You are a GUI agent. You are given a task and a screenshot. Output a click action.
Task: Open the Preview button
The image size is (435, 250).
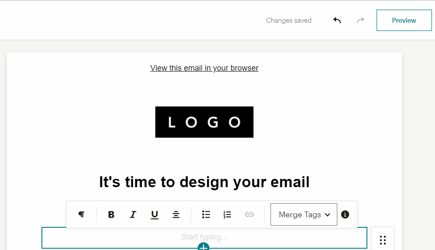(404, 20)
